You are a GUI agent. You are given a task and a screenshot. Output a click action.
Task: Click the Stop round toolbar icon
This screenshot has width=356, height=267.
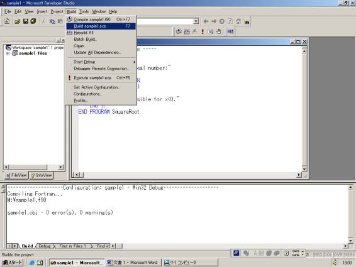tap(222, 21)
